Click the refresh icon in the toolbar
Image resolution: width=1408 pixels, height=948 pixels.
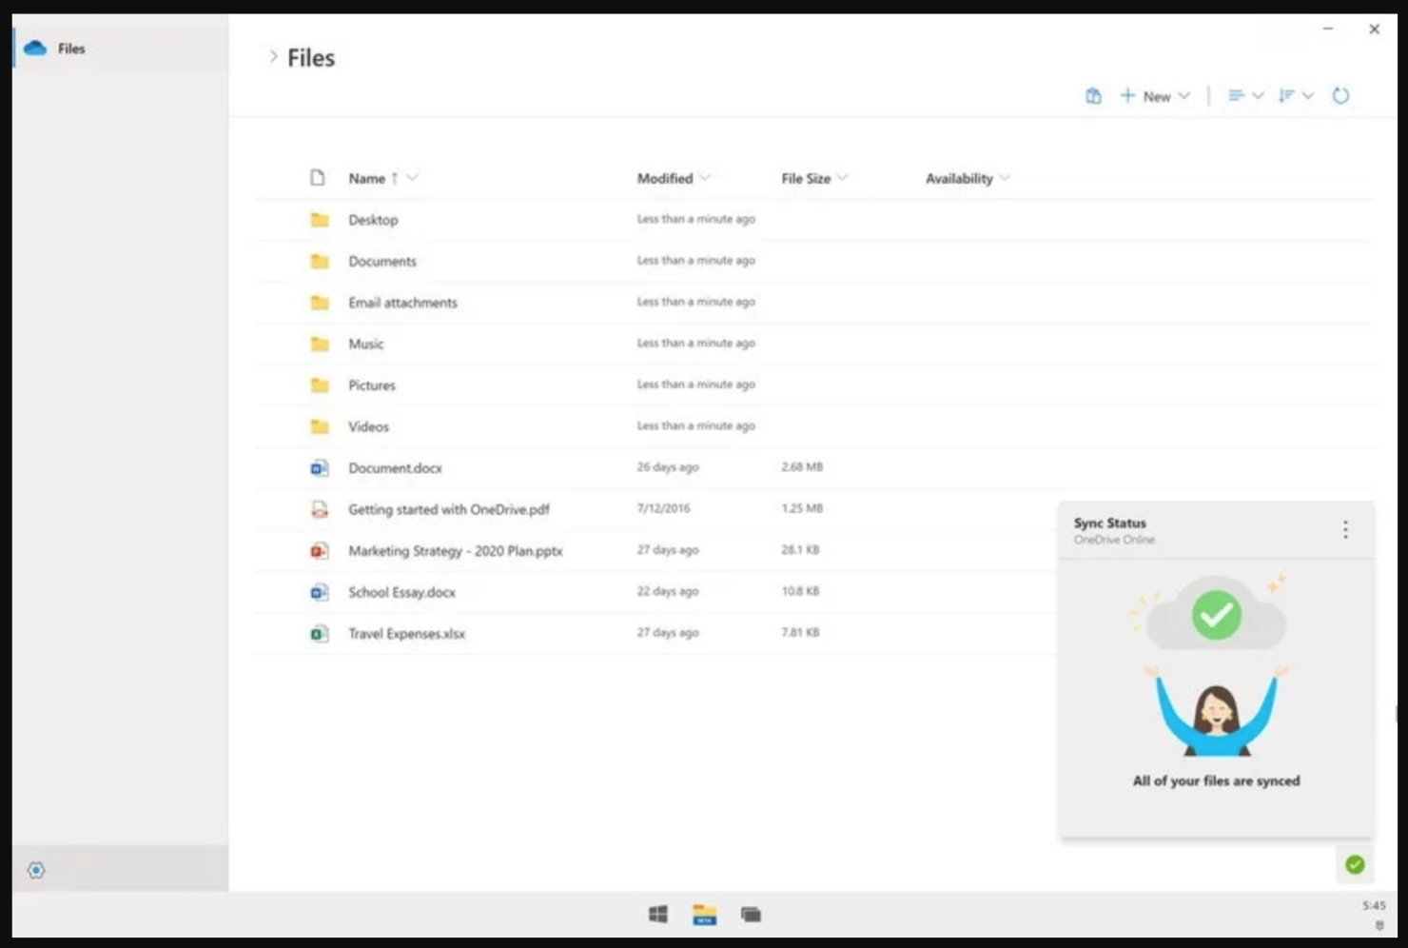click(x=1340, y=95)
